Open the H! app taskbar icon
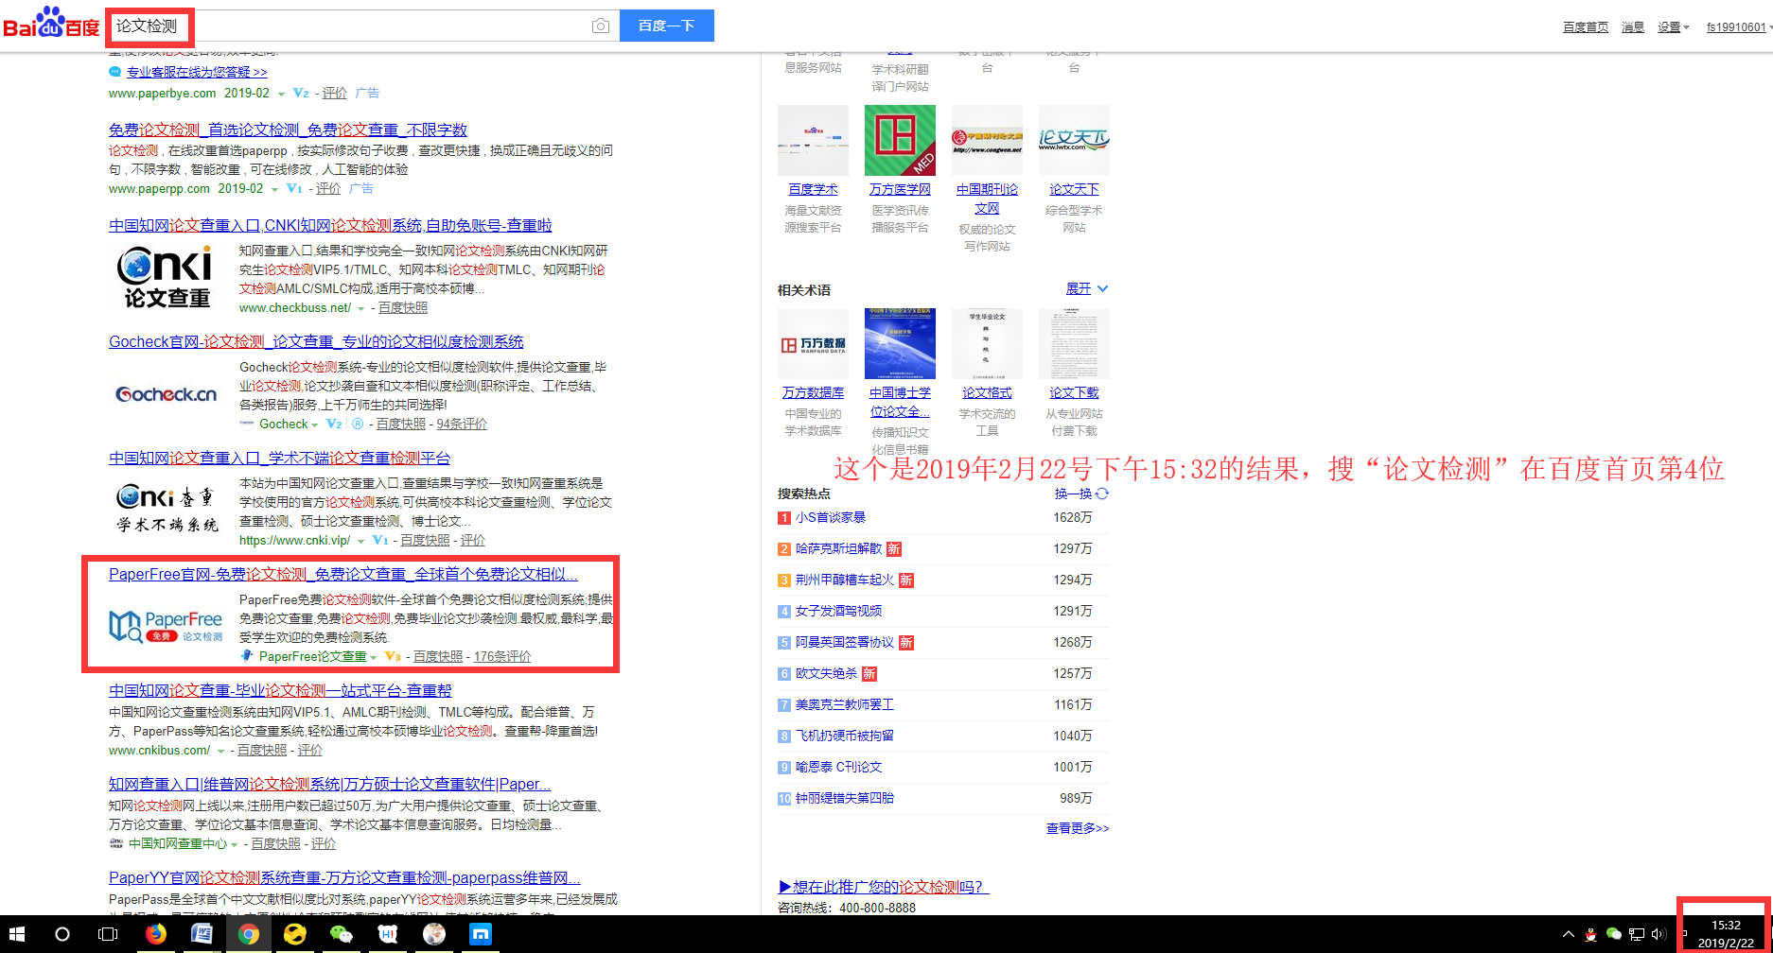The height and width of the screenshot is (953, 1773). (x=387, y=934)
